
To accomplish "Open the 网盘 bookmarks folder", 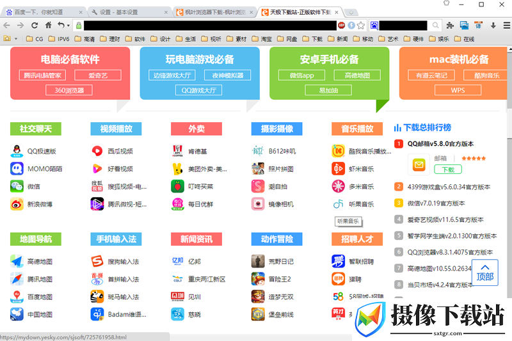I will click(x=287, y=39).
